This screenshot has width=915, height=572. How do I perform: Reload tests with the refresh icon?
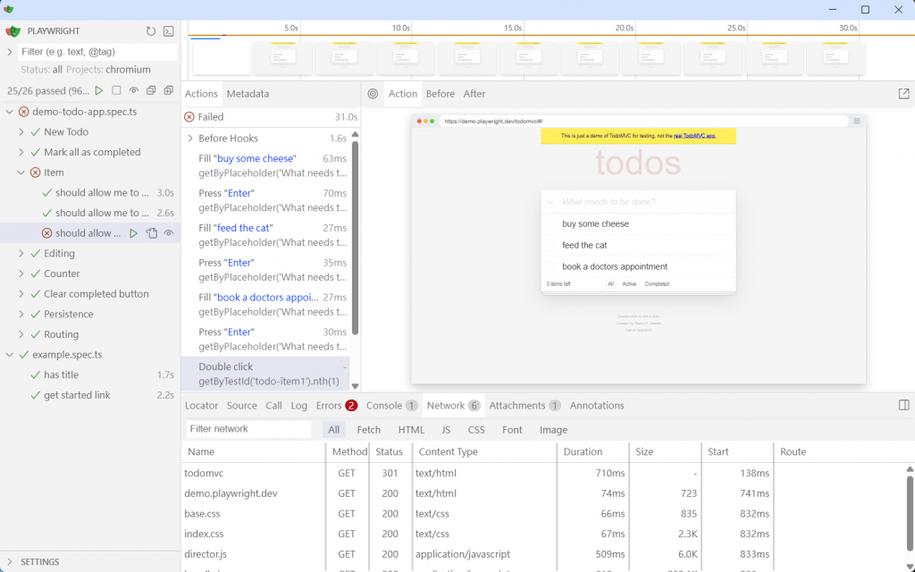point(150,31)
